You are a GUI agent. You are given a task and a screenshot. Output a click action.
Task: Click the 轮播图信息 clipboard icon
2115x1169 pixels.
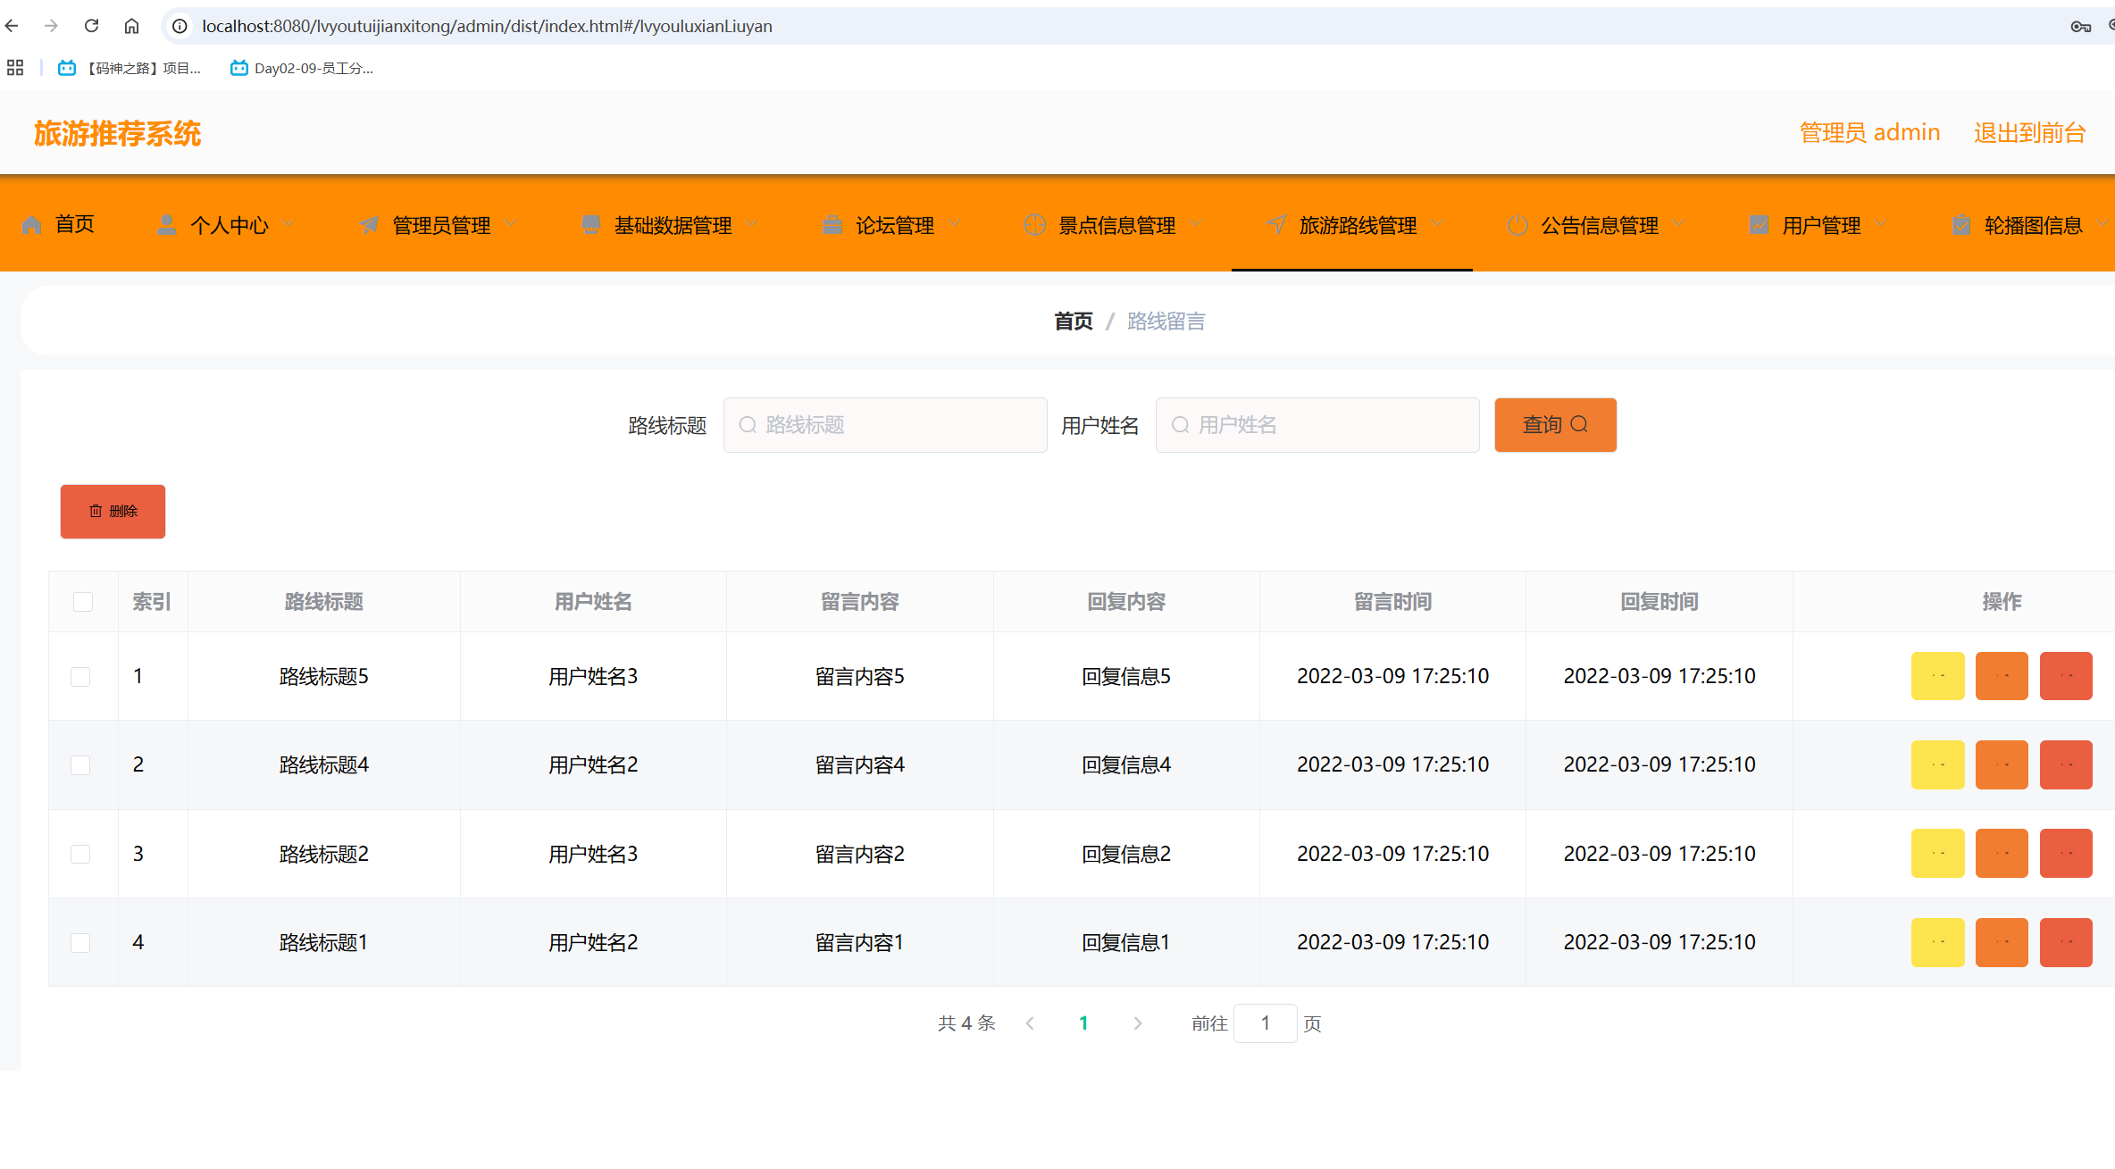point(1961,225)
